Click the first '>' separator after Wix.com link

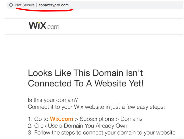(x=76, y=119)
